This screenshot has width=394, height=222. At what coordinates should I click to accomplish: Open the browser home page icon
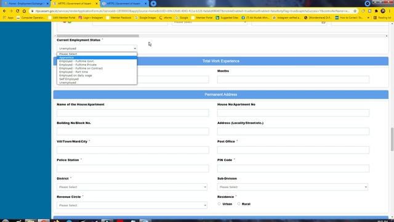coord(24,11)
